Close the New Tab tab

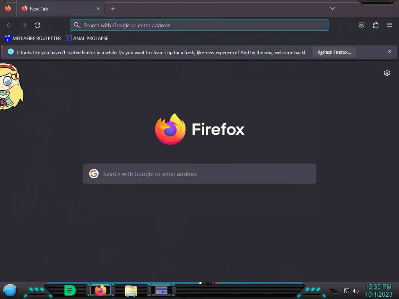pyautogui.click(x=98, y=9)
